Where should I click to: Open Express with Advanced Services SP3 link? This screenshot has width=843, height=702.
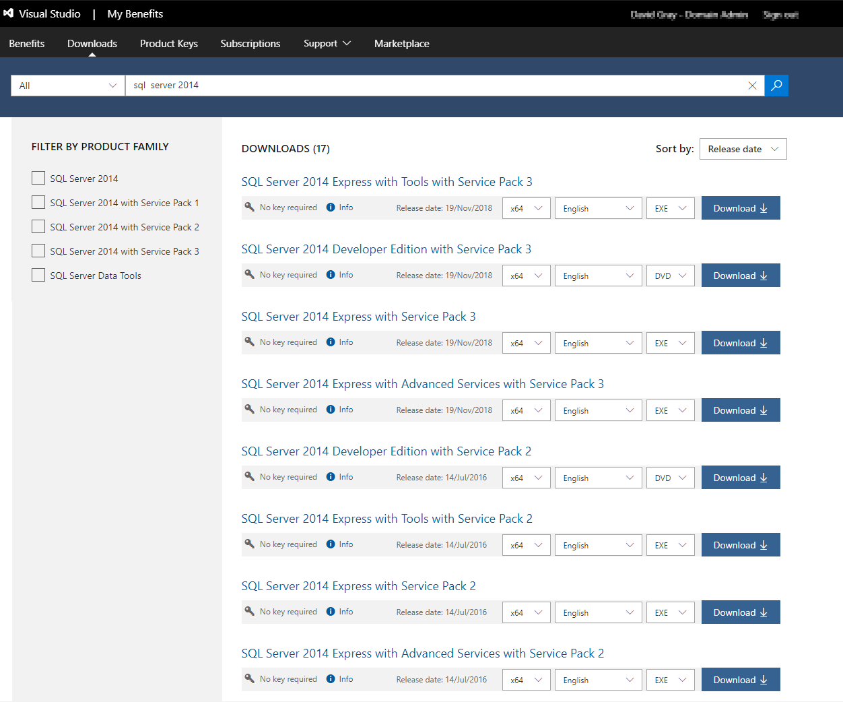[x=423, y=384]
